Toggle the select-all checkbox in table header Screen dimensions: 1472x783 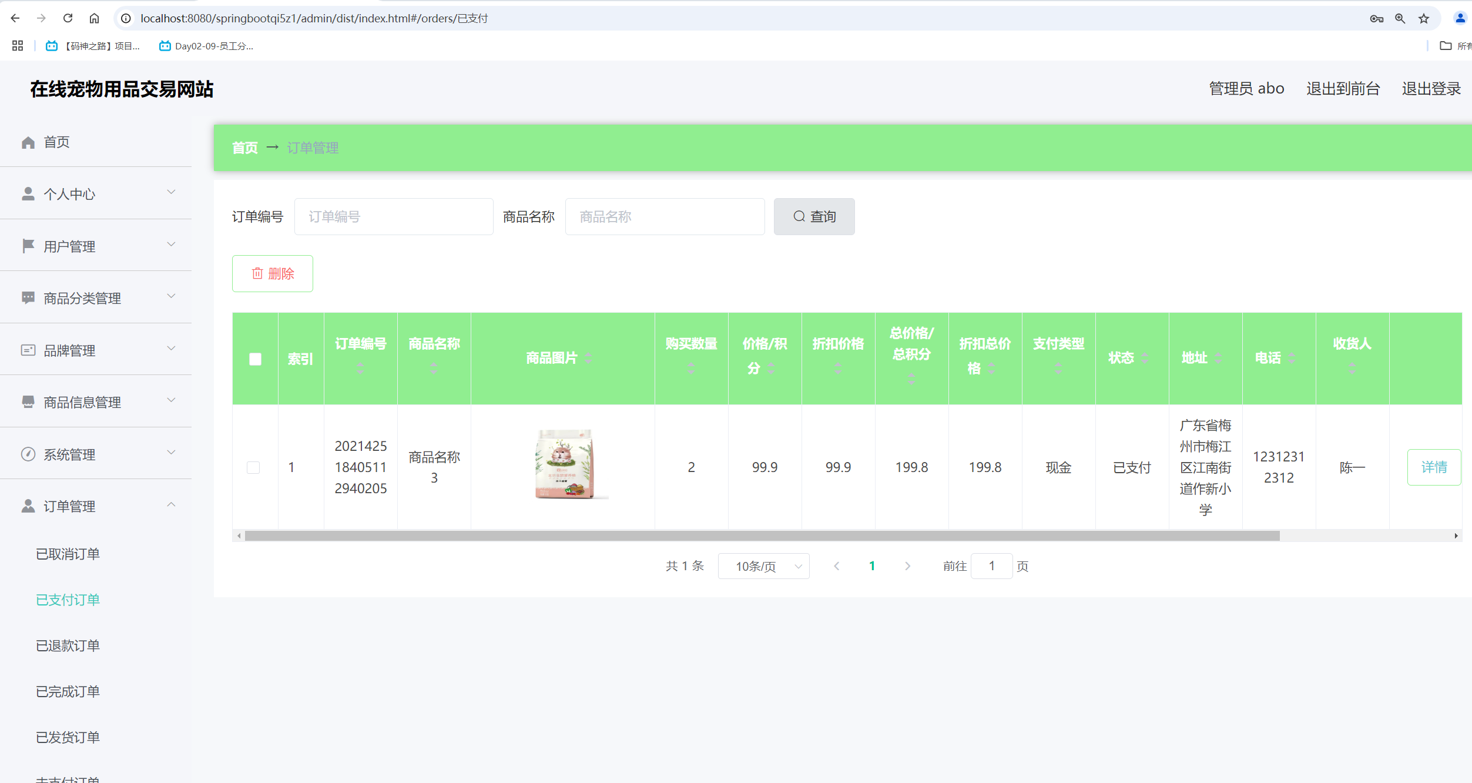pyautogui.click(x=255, y=359)
